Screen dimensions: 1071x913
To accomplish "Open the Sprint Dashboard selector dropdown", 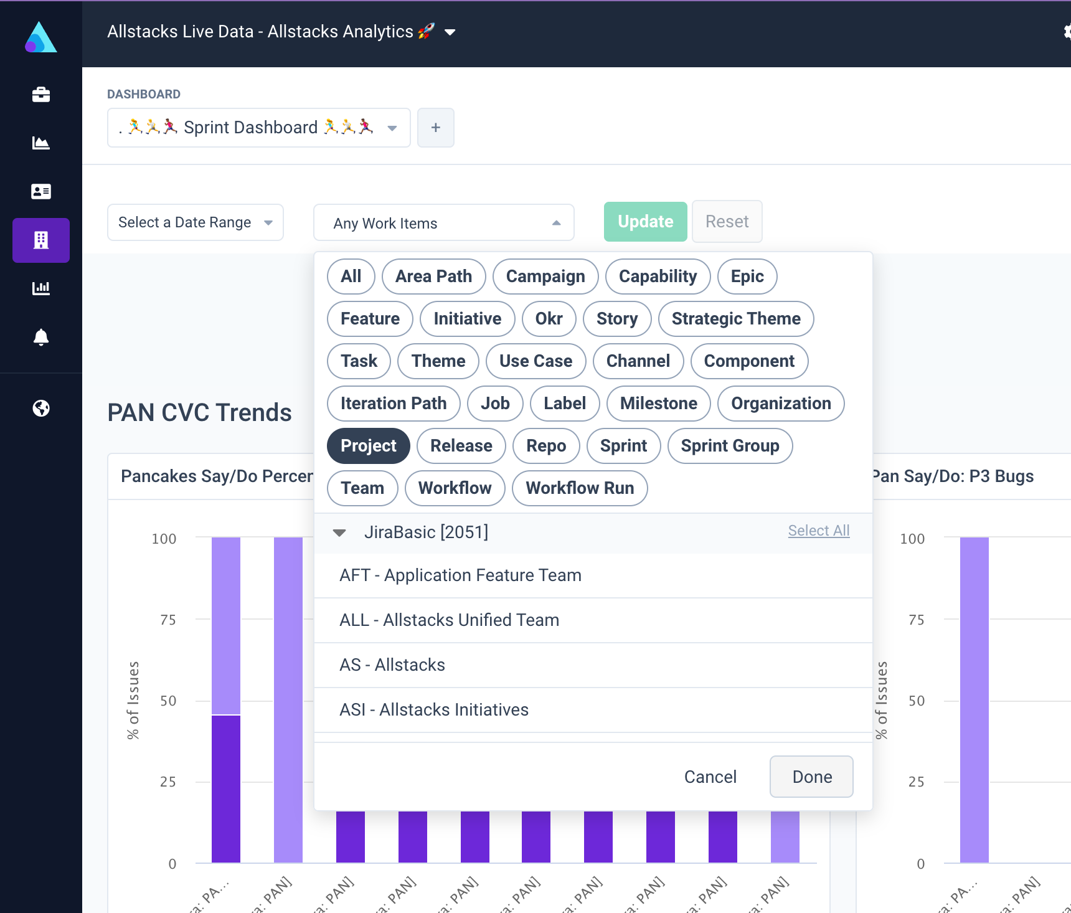I will (x=259, y=128).
